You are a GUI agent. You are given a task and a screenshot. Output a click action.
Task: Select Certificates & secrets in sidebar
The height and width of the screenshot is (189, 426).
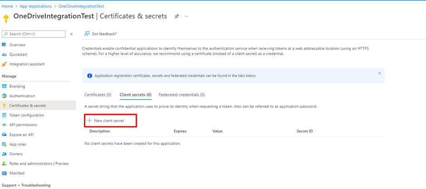point(38,105)
